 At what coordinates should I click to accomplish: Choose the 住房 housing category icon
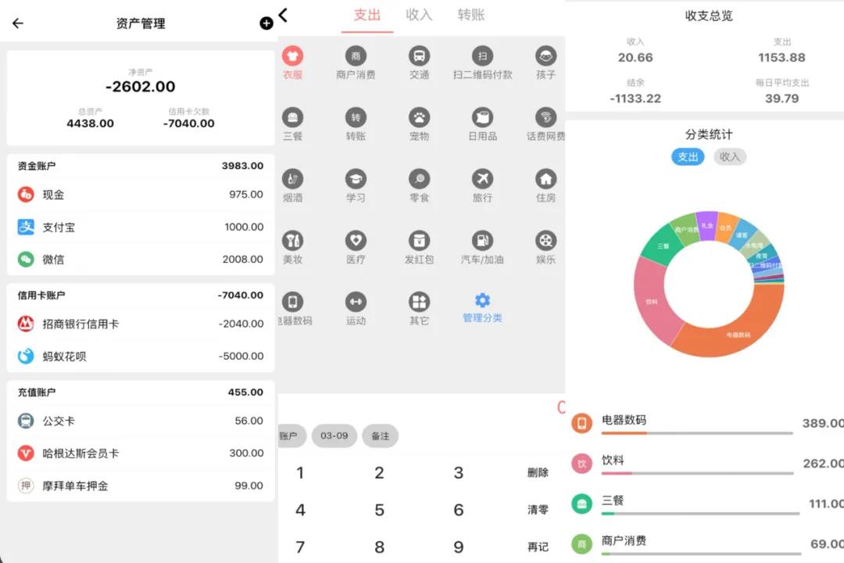(545, 179)
